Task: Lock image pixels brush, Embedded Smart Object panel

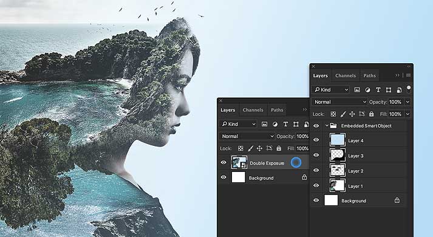Action: [x=343, y=114]
